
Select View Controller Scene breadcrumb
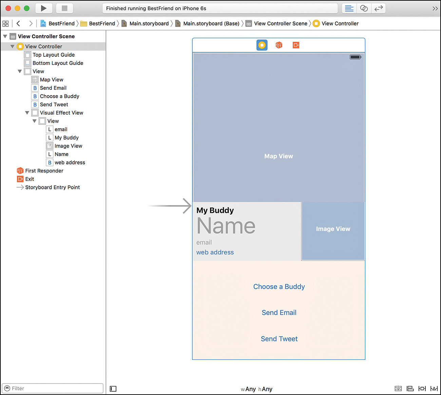coord(276,23)
